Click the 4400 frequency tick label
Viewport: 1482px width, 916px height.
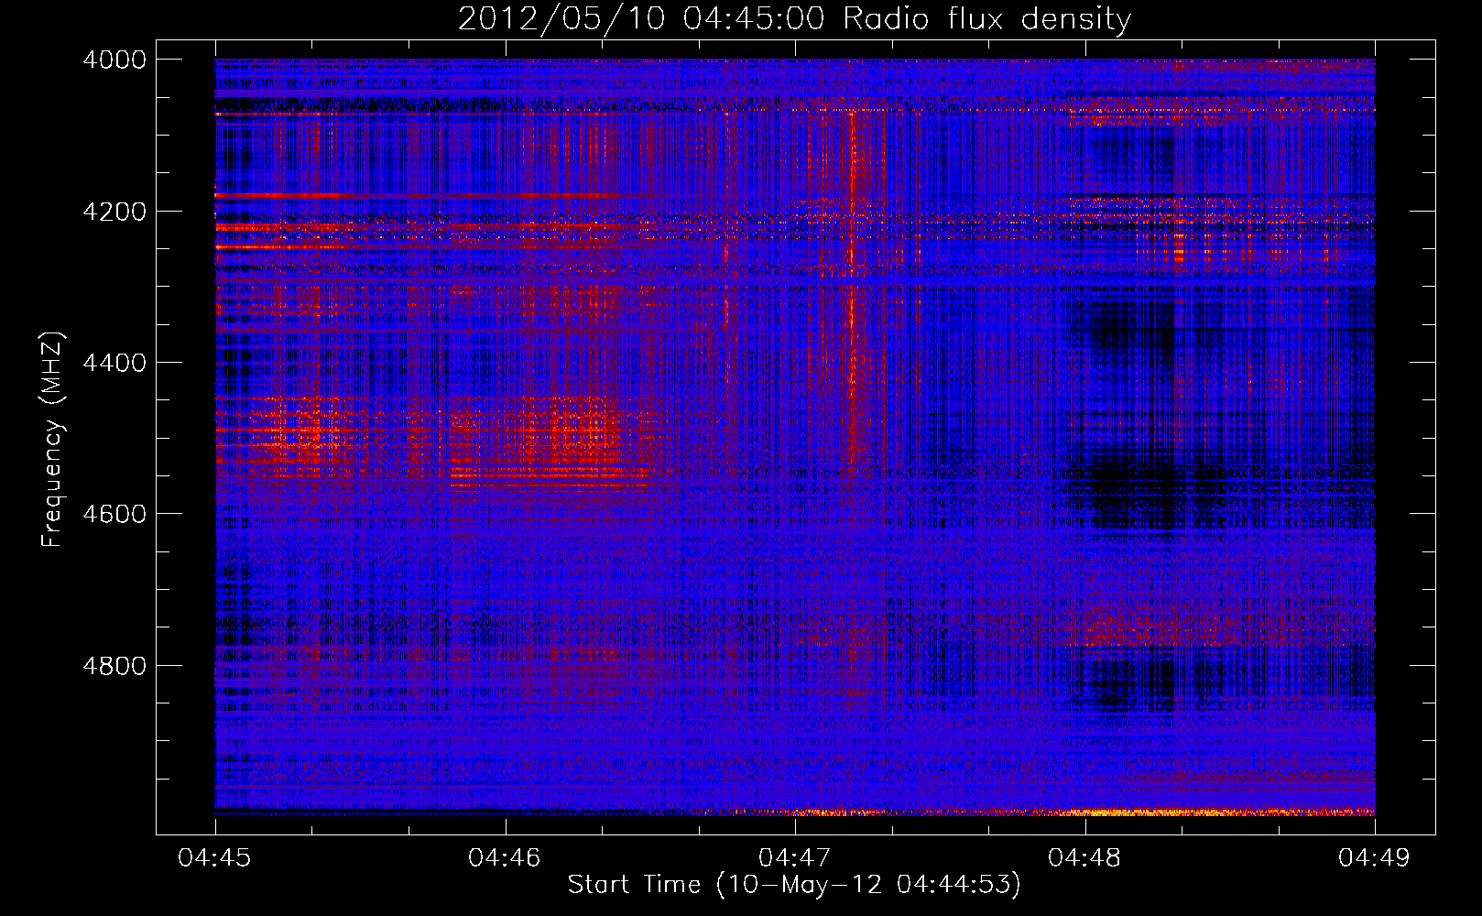(114, 363)
